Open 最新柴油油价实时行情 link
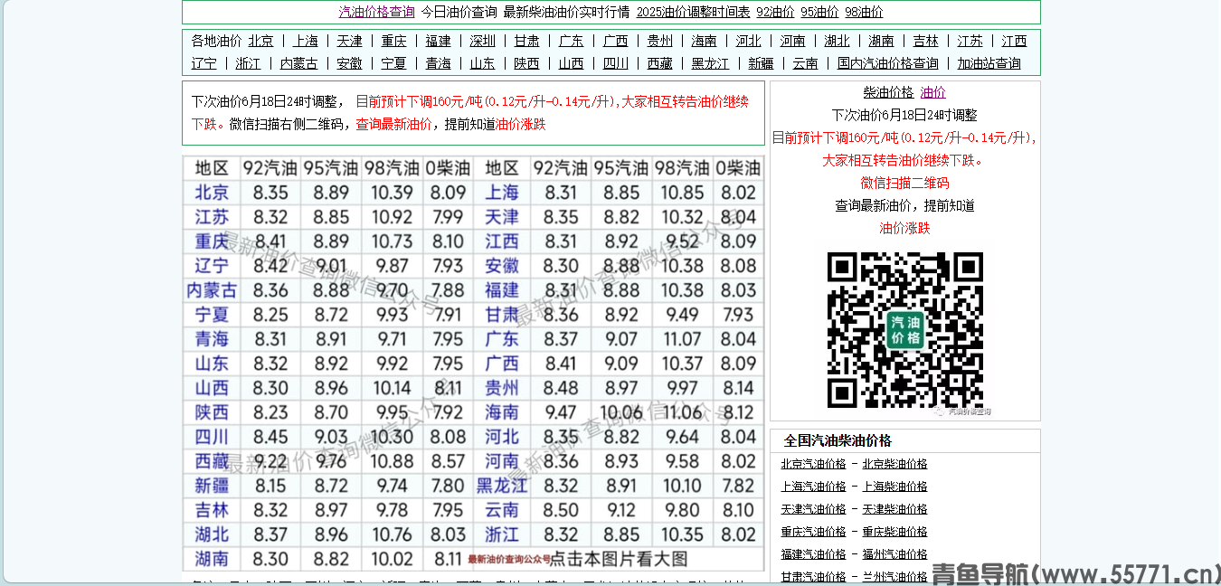 [566, 12]
